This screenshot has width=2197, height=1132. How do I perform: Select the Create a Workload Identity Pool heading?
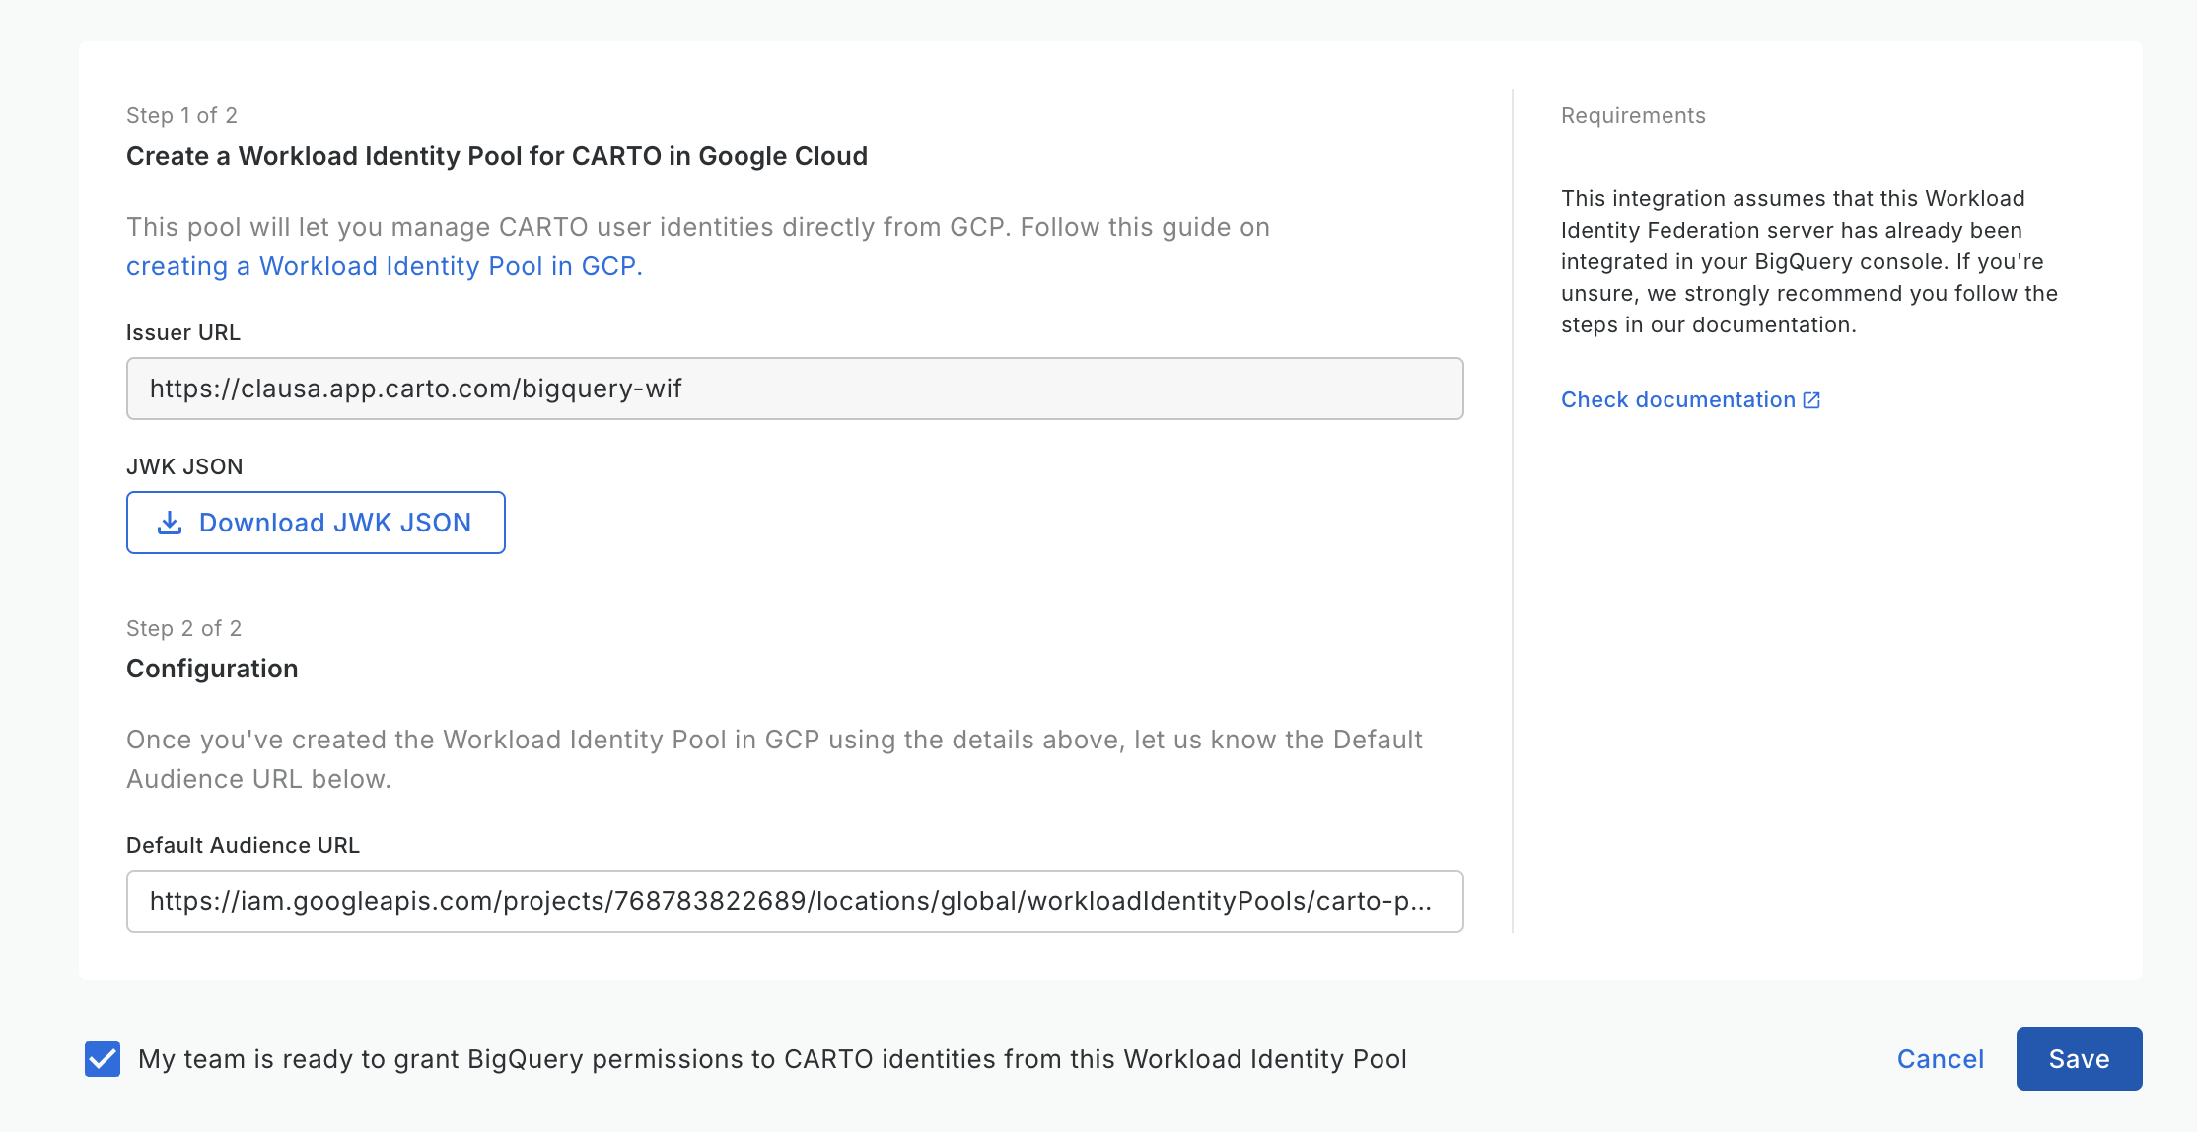497,156
